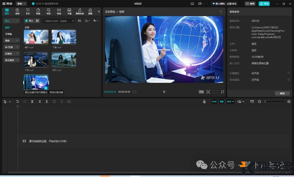Click the grid icon beside the 导入 button
Screen dimensions: 294x177
coord(37,21)
